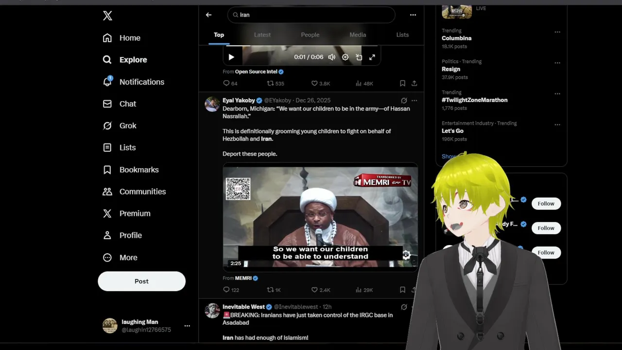Open Eyal Yakoby's avatar

212,104
